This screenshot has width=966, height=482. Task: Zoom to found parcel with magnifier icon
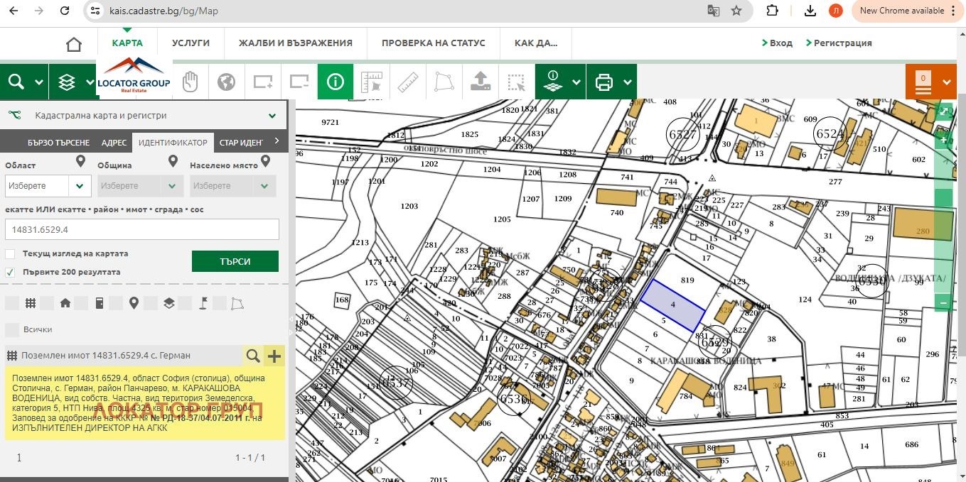[253, 356]
